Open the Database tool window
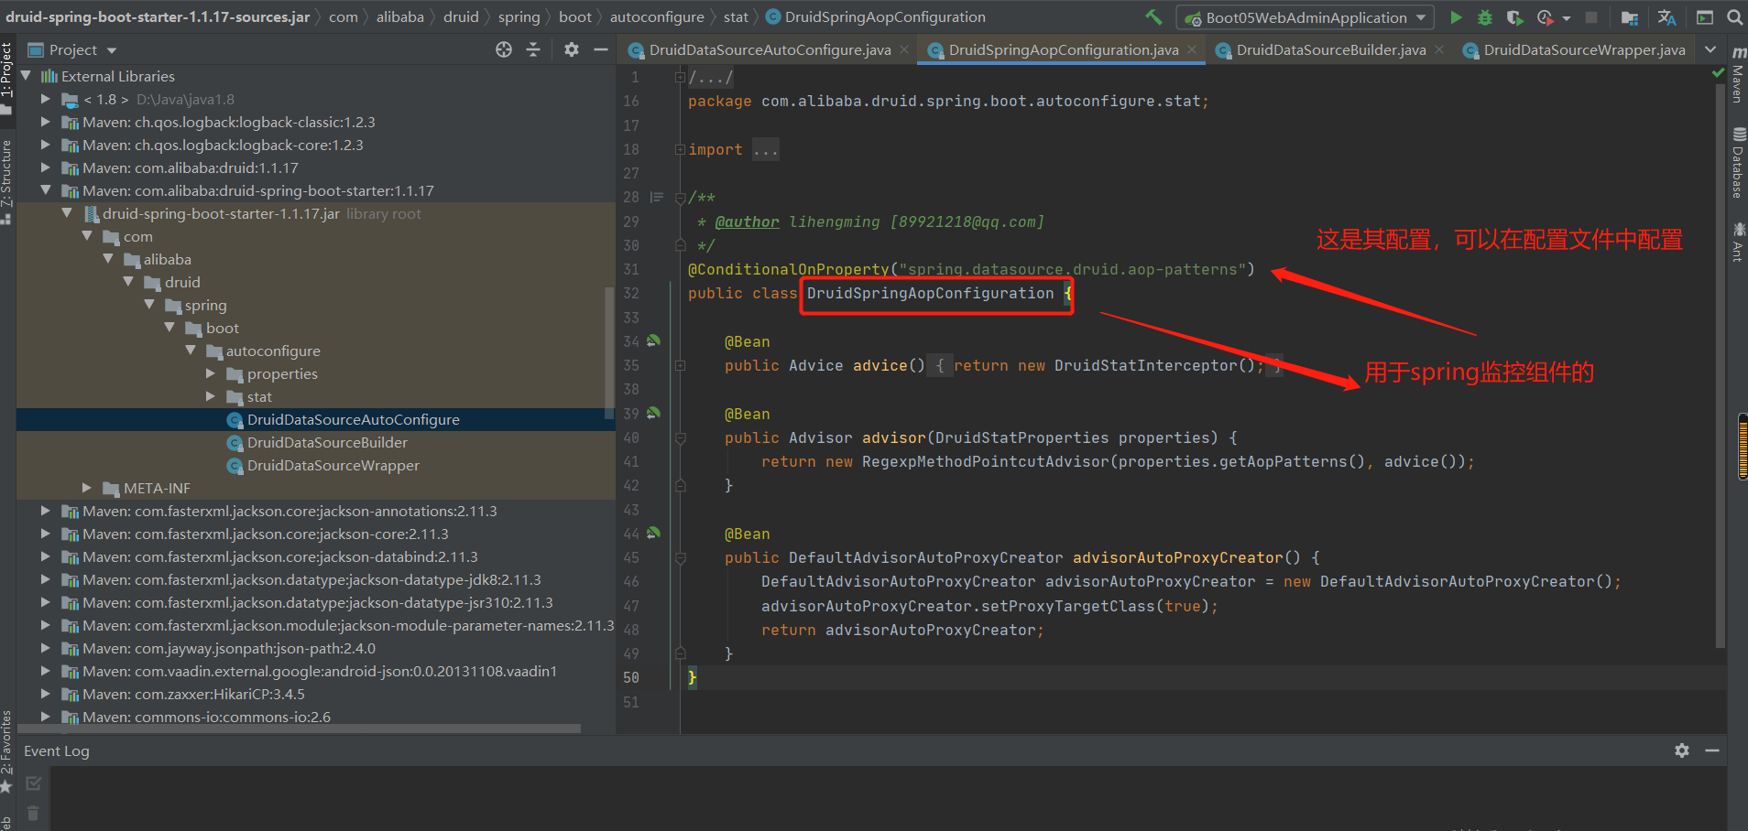This screenshot has width=1748, height=831. click(x=1738, y=164)
